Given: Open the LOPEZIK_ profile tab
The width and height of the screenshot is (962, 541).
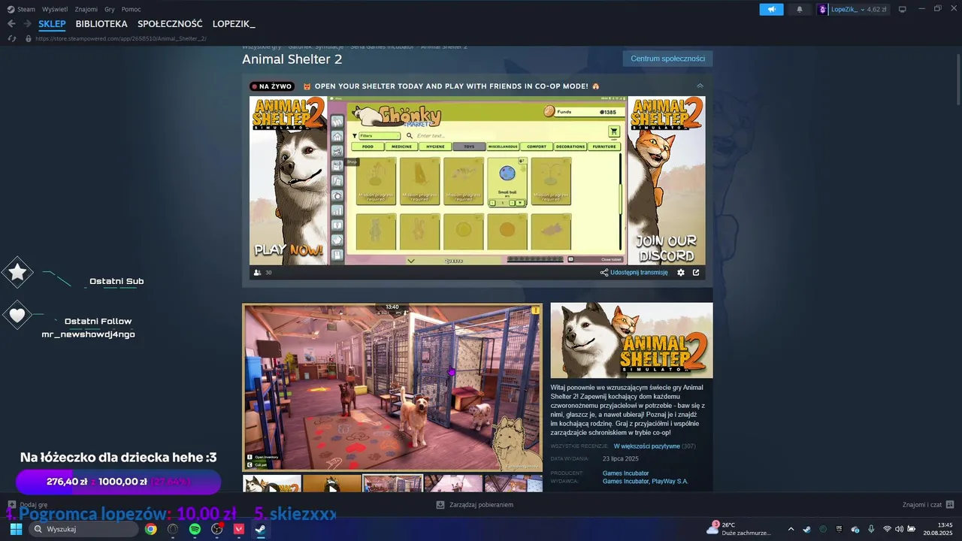Looking at the screenshot, I should coord(234,24).
